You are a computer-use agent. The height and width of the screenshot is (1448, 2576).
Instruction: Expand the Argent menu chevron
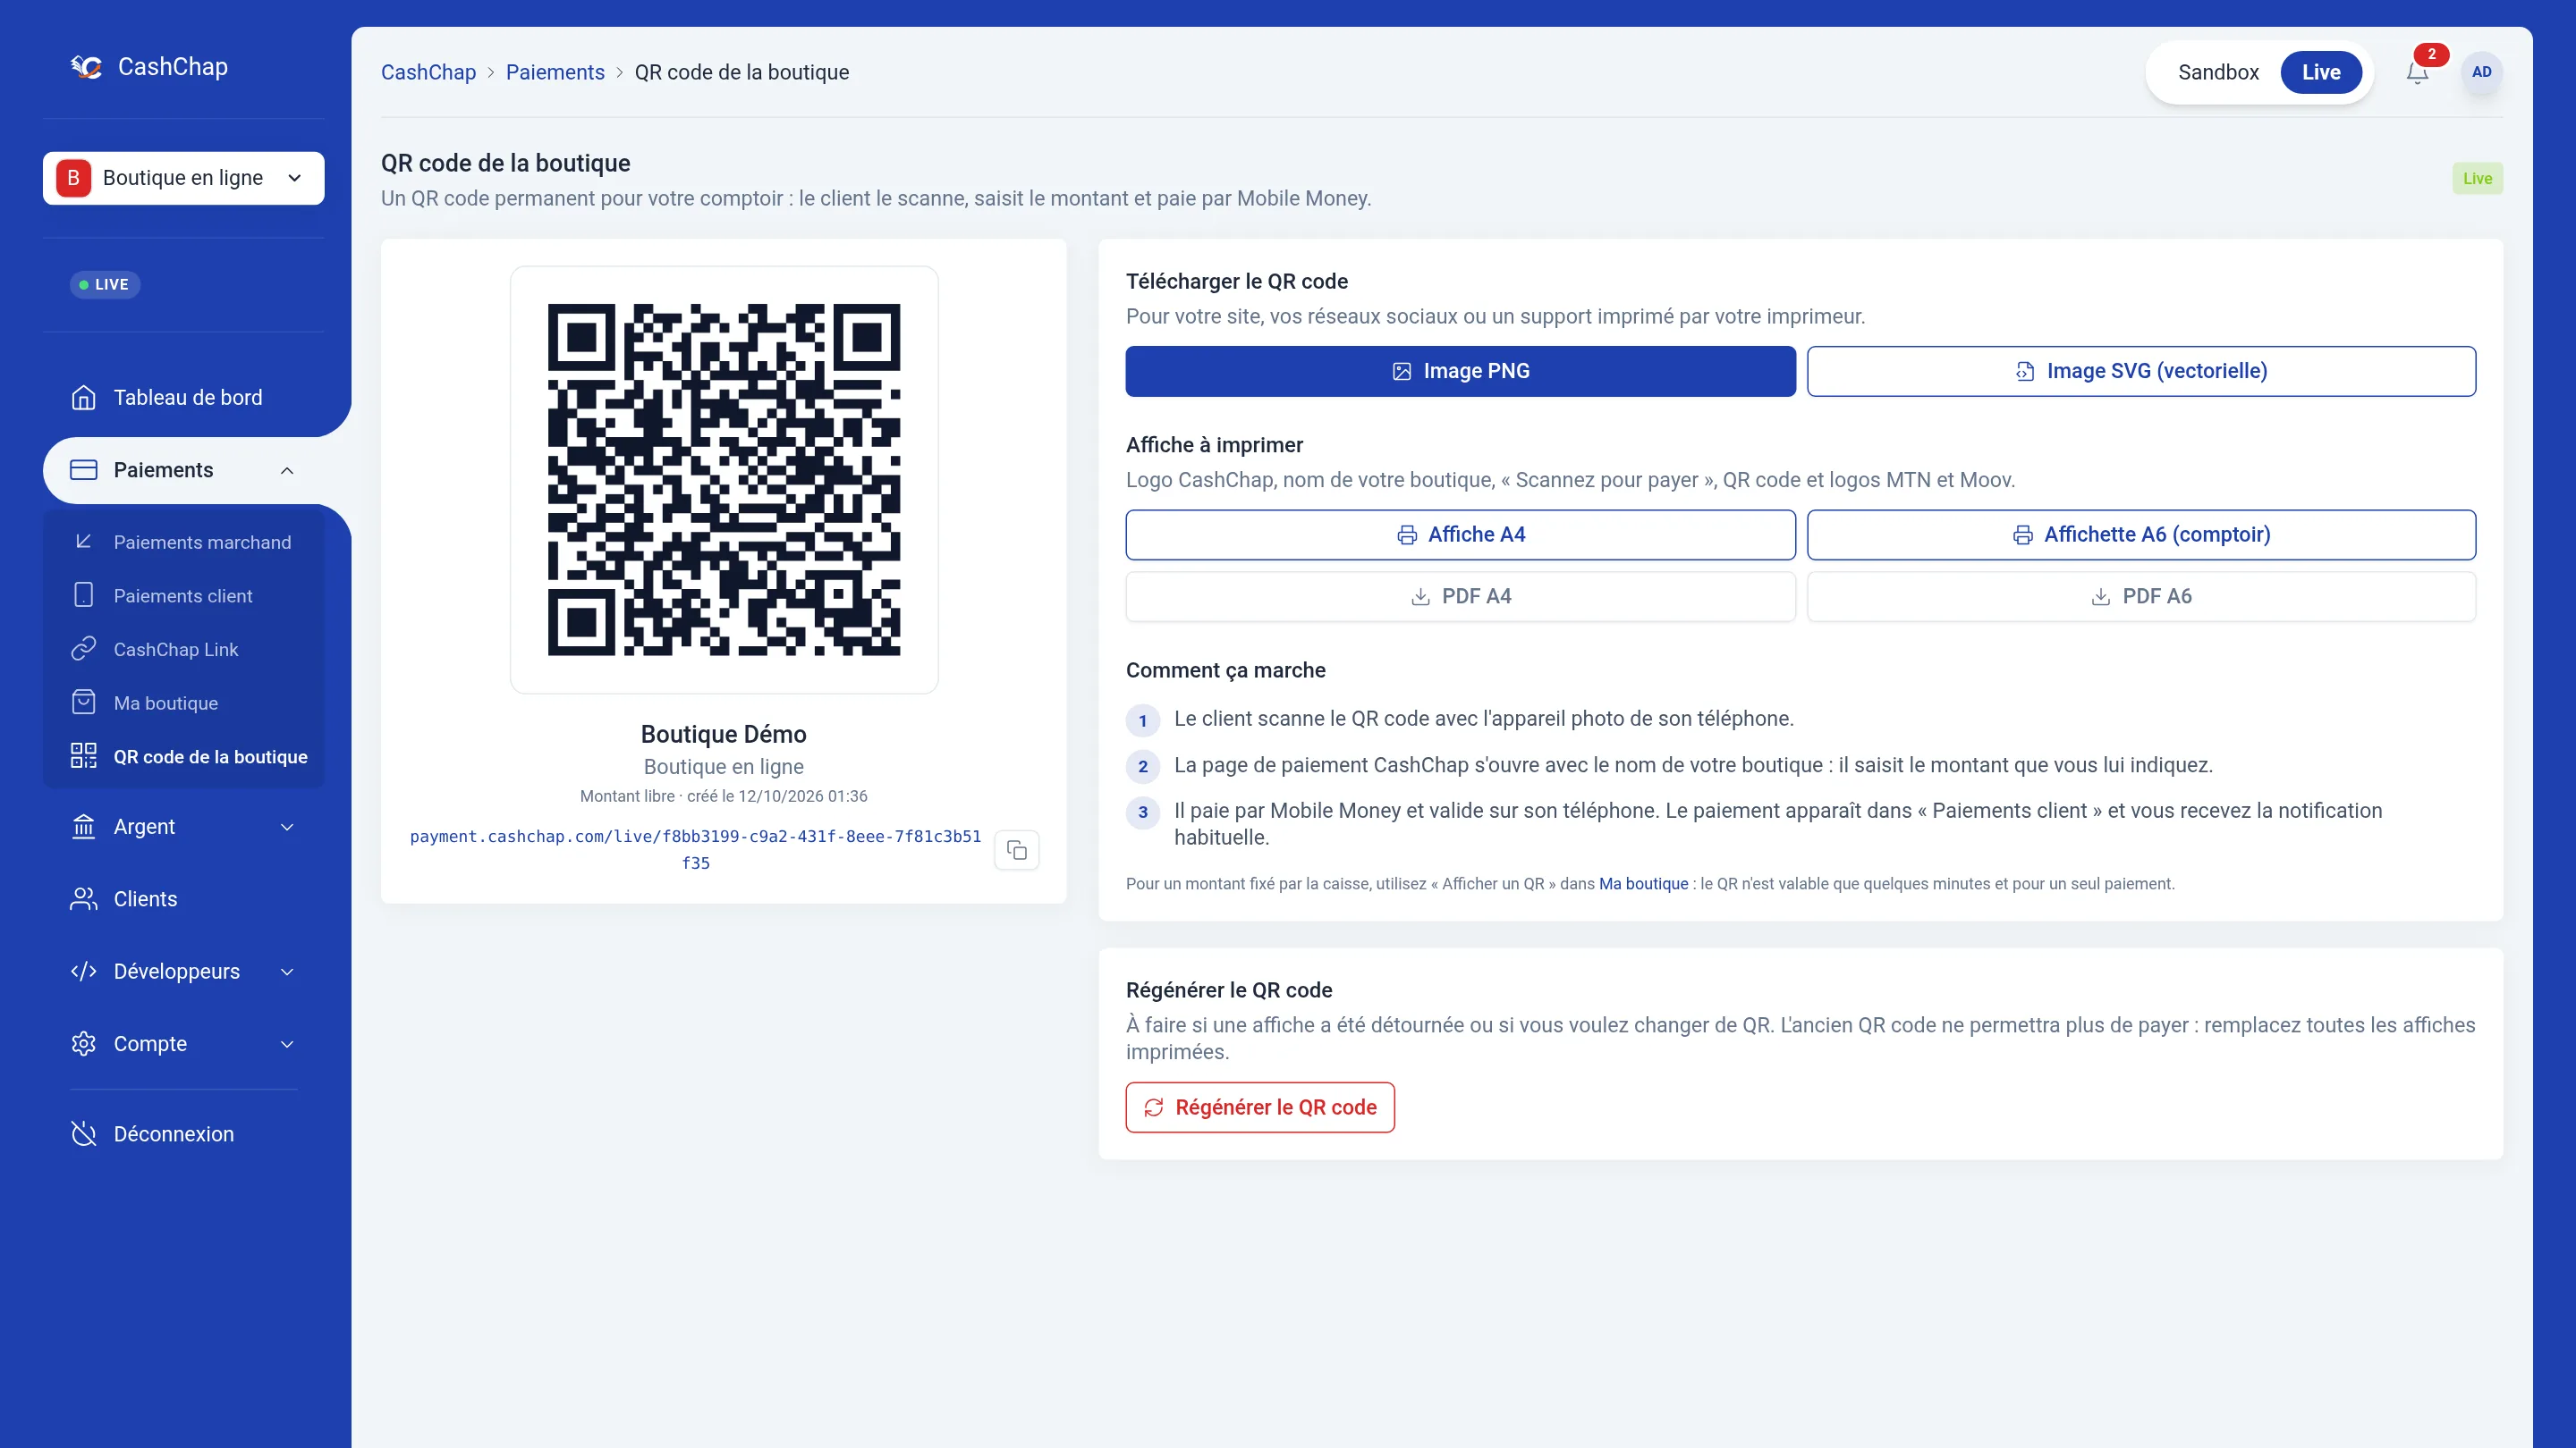[287, 828]
